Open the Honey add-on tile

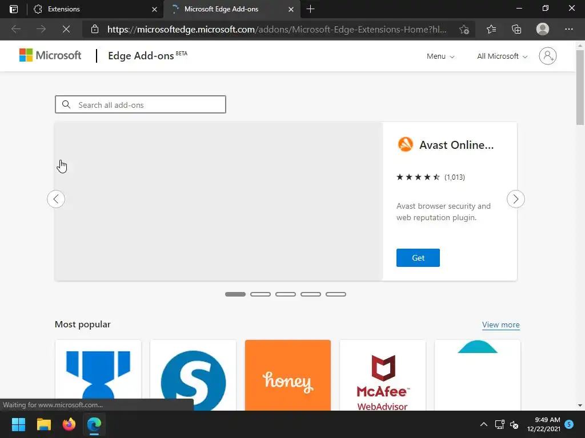click(288, 375)
